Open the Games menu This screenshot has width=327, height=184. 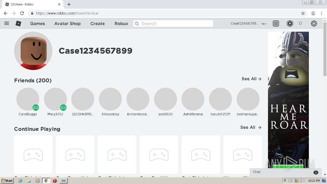pyautogui.click(x=38, y=24)
